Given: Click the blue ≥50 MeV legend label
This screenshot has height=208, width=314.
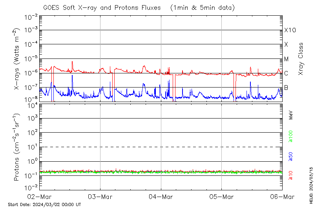Looking at the screenshot, I should pyautogui.click(x=291, y=157).
